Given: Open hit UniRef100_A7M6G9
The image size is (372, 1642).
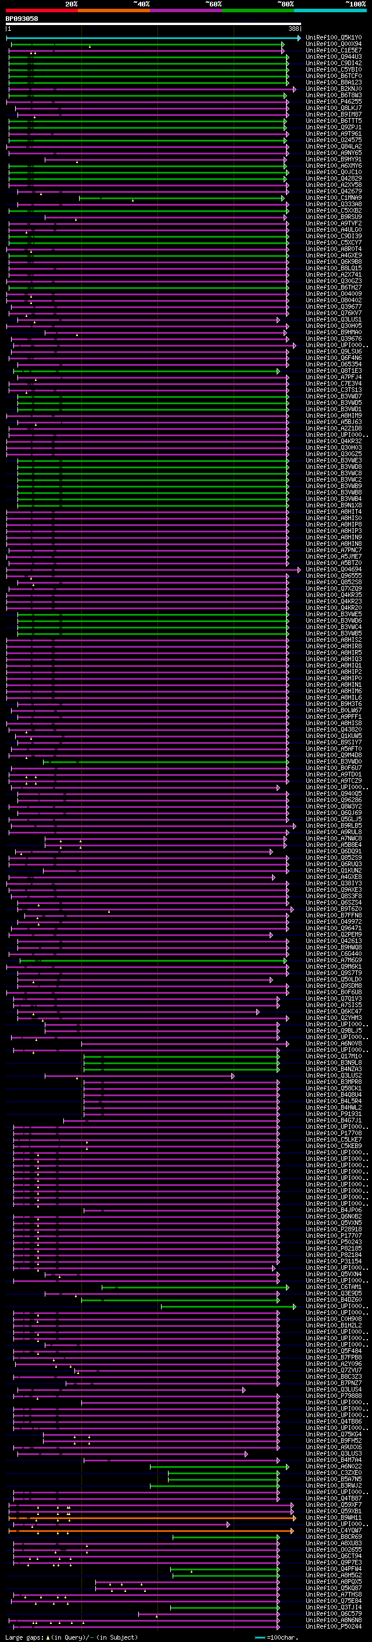Looking at the screenshot, I should coord(334,960).
